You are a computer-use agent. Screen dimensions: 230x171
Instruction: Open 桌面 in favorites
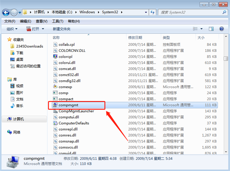tap(17, 59)
